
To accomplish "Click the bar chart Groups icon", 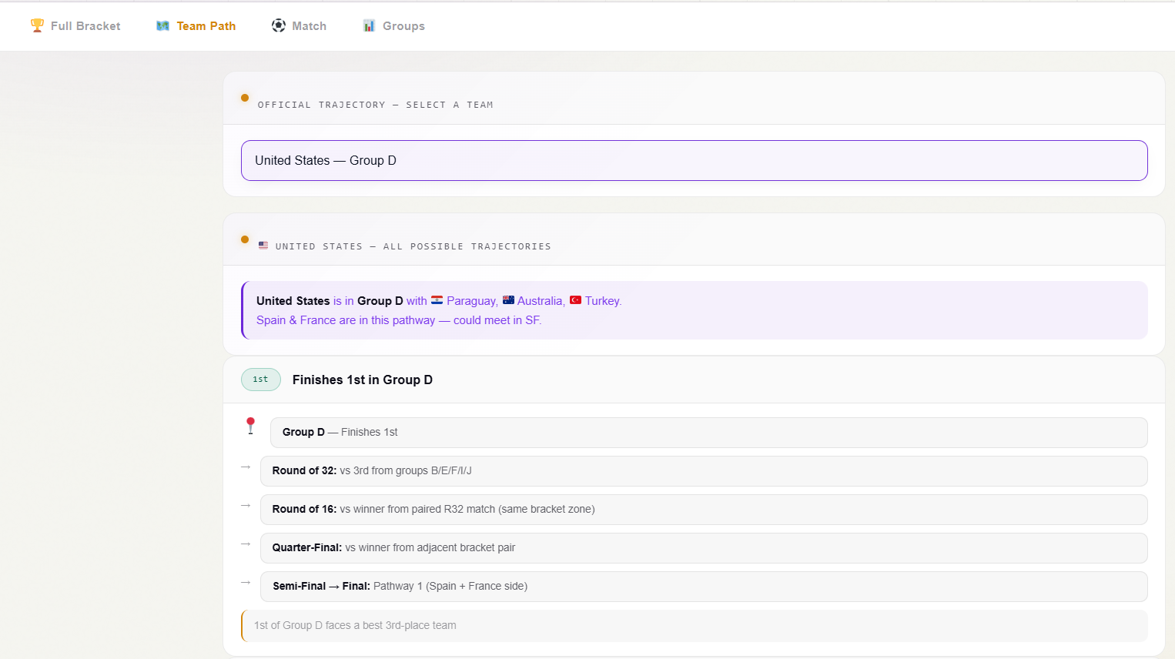I will pyautogui.click(x=370, y=25).
